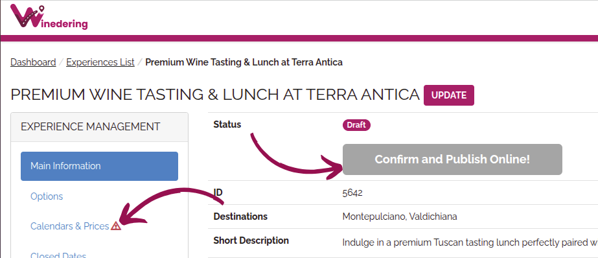Go to Dashboard breadcrumb link
The image size is (598, 258).
pyautogui.click(x=33, y=62)
